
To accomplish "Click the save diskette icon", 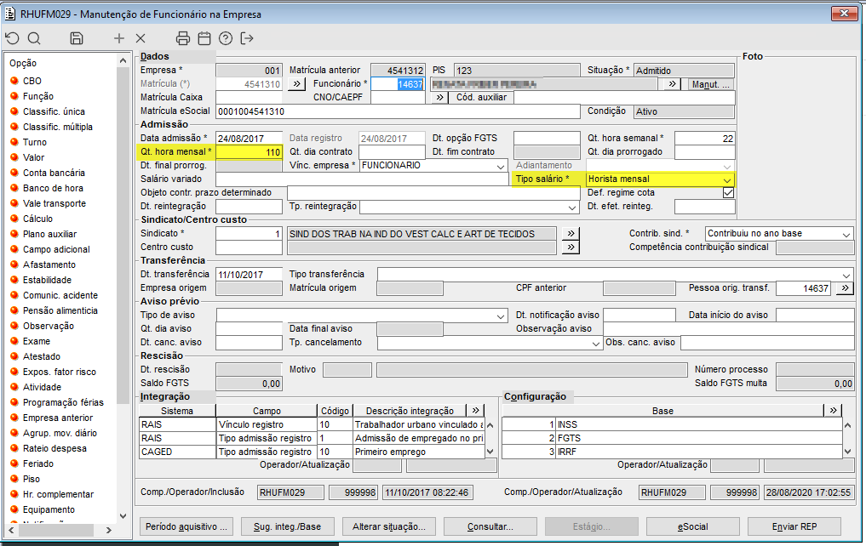I will coord(77,38).
